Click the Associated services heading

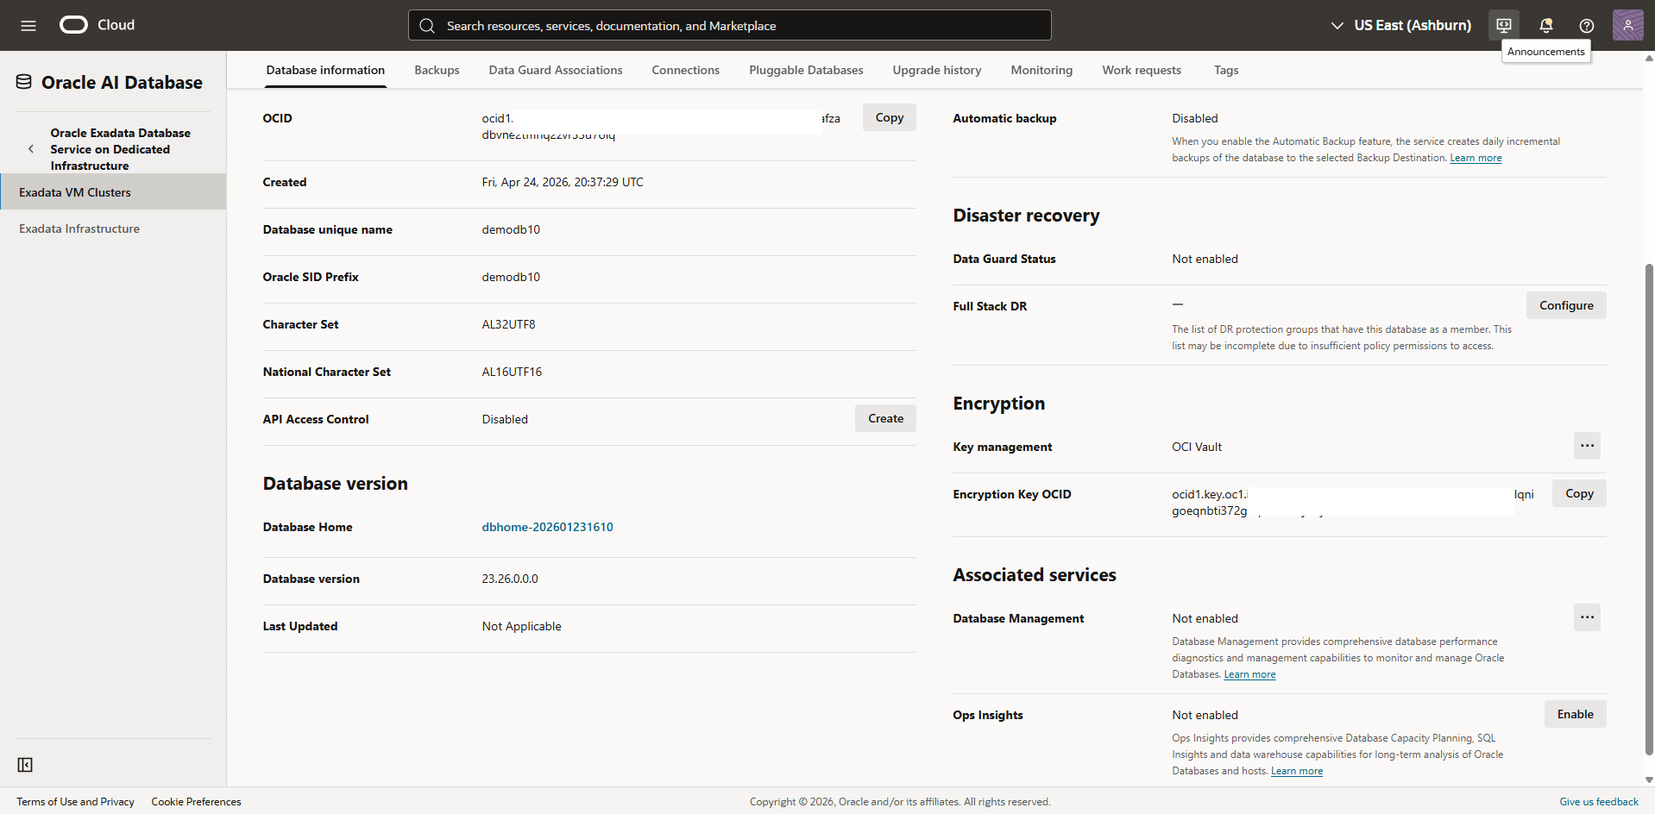1034,575
